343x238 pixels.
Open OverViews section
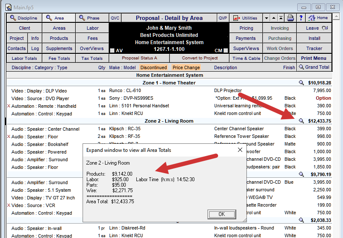[92, 48]
